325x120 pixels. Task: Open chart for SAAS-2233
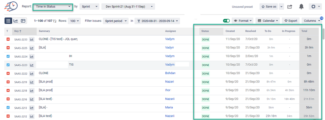[x=32, y=39]
